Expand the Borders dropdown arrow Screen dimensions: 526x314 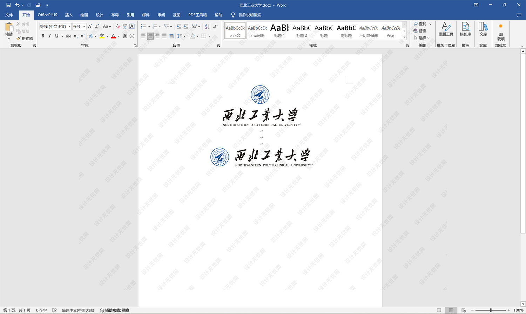click(209, 36)
